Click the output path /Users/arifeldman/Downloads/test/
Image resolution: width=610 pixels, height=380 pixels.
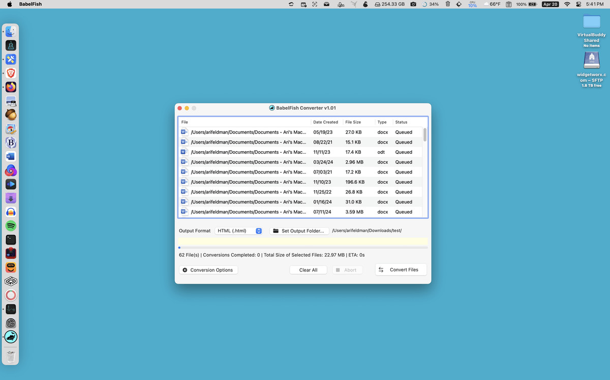(x=367, y=231)
